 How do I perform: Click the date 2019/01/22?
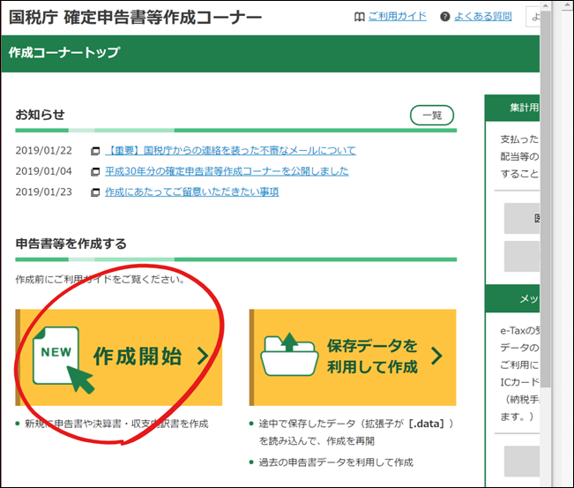(43, 151)
